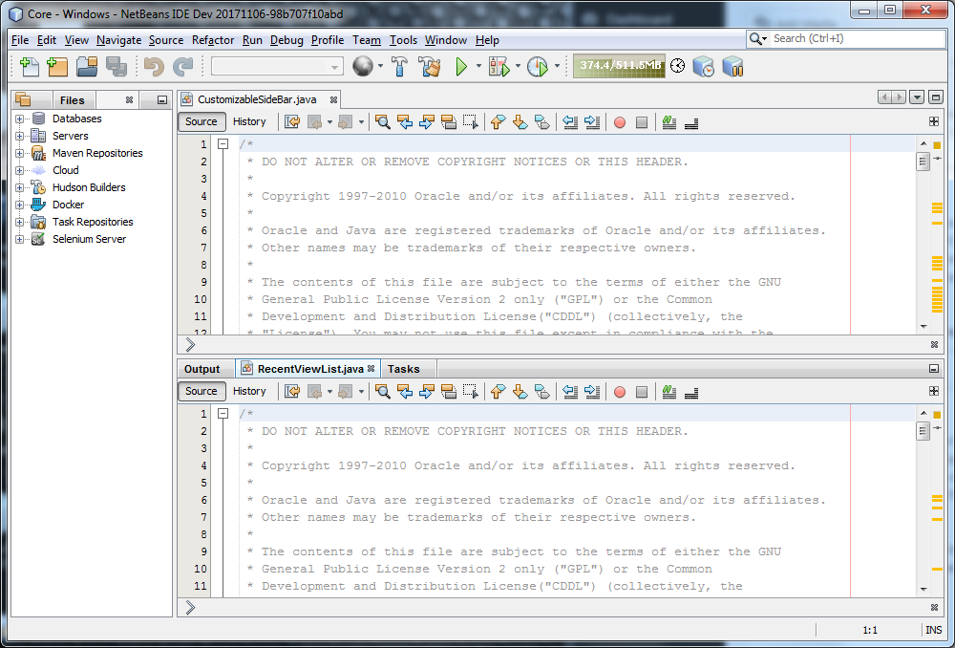
Task: Click Last Edit icon in upper editor toolbar
Action: coord(292,122)
